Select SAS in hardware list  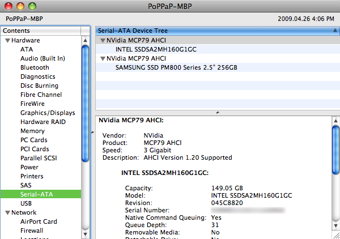point(26,185)
